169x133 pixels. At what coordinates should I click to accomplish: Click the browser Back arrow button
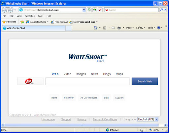click(5, 10)
